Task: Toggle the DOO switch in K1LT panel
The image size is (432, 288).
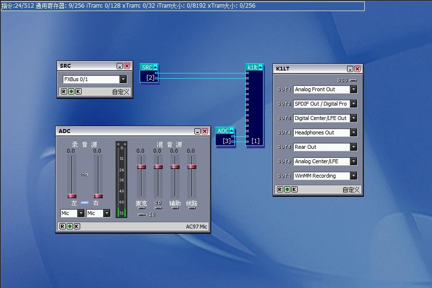Action: pyautogui.click(x=353, y=80)
